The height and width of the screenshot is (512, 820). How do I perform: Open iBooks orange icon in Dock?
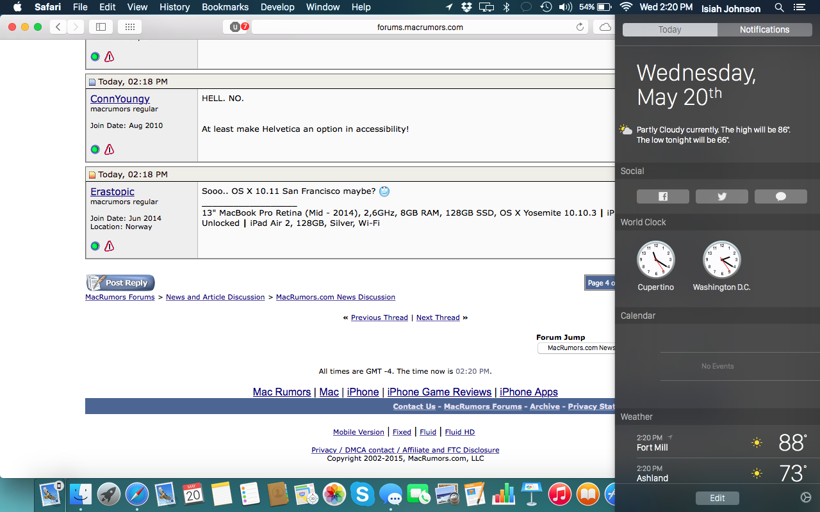(587, 493)
